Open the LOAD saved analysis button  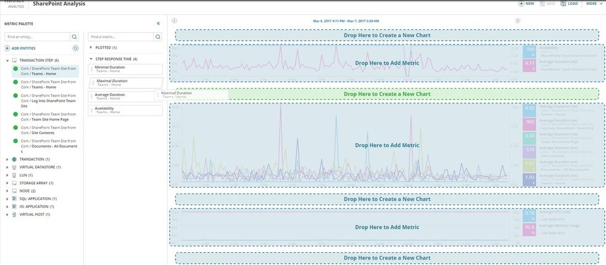(x=569, y=4)
